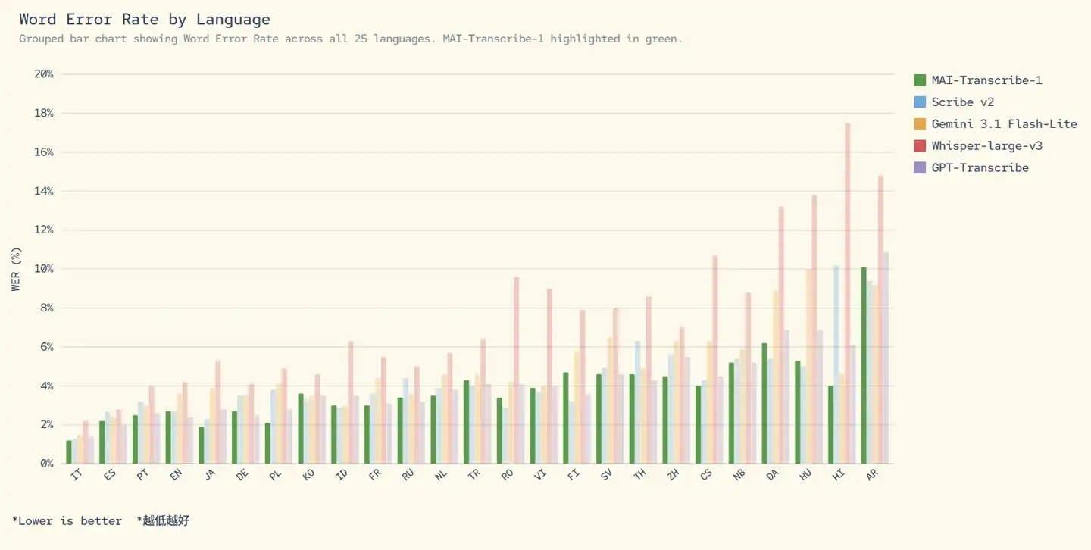This screenshot has width=1091, height=550.
Task: Toggle Scribe v2 legend entry
Action: click(x=954, y=102)
